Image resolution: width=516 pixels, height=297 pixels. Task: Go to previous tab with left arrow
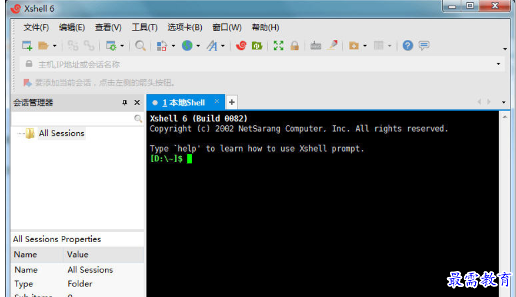pyautogui.click(x=479, y=102)
